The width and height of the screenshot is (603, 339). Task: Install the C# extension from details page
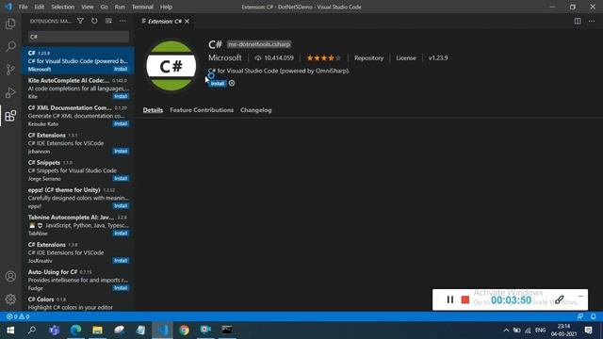point(218,84)
